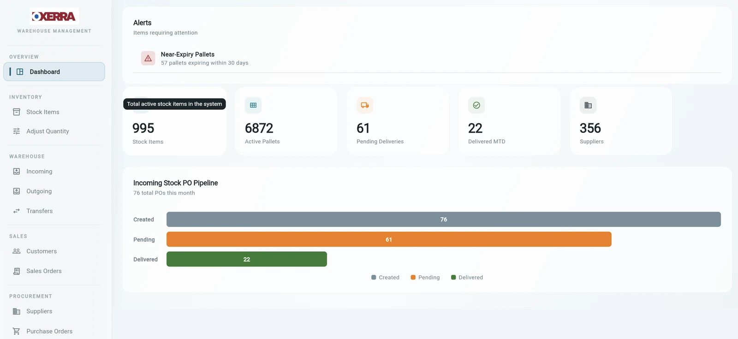Image resolution: width=738 pixels, height=339 pixels.
Task: Navigate to Outgoing page
Action: 54,191
